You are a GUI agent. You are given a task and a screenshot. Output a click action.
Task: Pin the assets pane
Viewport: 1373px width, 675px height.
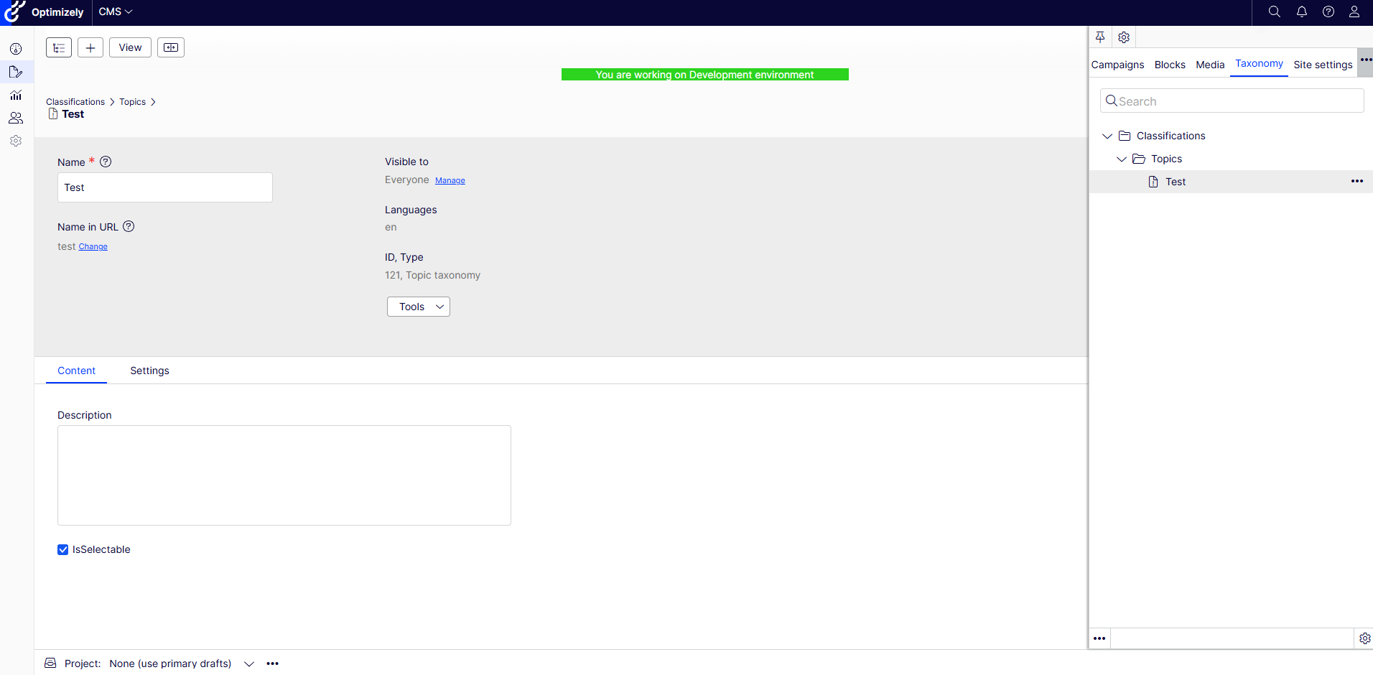tap(1100, 37)
